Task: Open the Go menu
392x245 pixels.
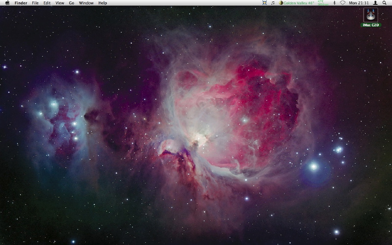Action: 72,3
